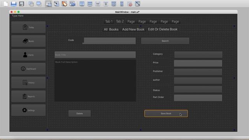
Task: Select the Publisher label
Action: pyautogui.click(x=158, y=71)
